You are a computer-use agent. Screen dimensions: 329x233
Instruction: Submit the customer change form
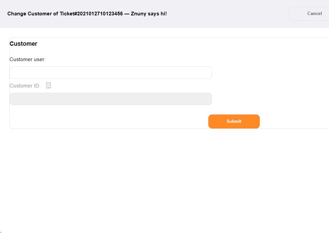coord(234,121)
